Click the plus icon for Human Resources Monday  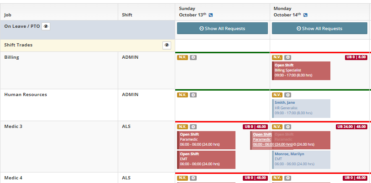pyautogui.click(x=287, y=95)
